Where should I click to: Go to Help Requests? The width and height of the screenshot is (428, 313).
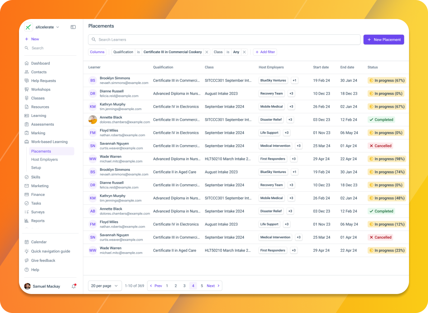[x=43, y=81]
